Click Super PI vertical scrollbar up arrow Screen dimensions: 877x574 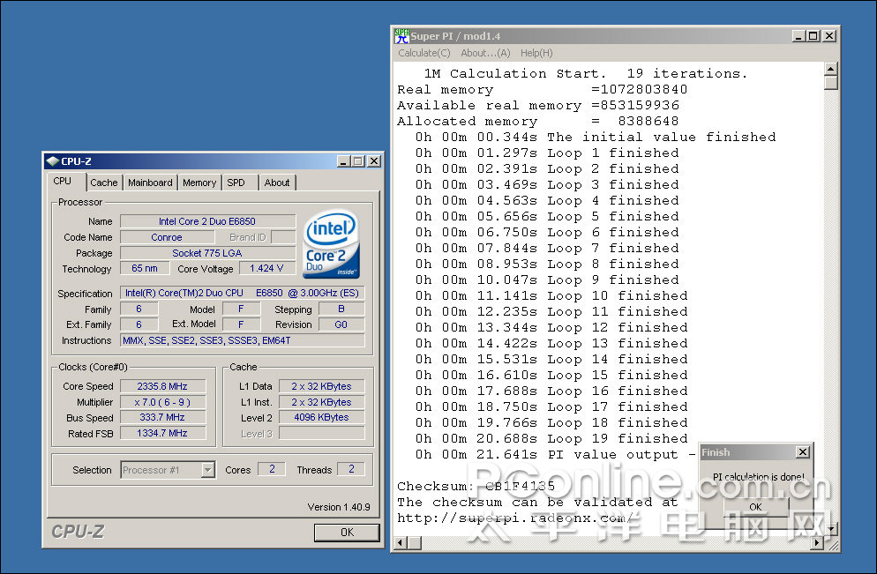831,69
